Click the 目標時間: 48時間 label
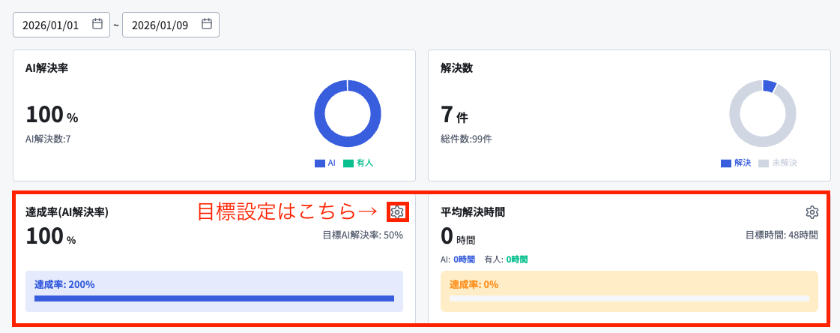Screen dimensions: 840x333 pyautogui.click(x=782, y=235)
